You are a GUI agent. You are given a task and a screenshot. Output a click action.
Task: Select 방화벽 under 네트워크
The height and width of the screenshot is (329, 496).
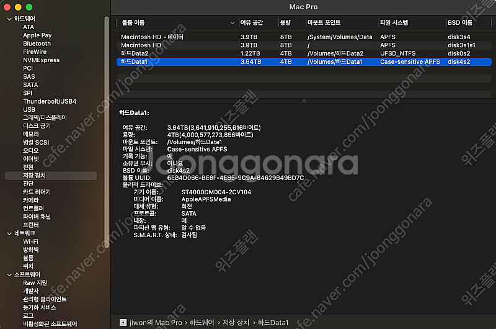[30, 250]
